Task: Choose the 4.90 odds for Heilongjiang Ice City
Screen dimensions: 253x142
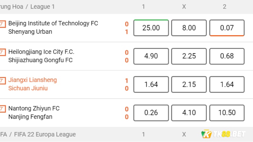Action: pyautogui.click(x=151, y=56)
